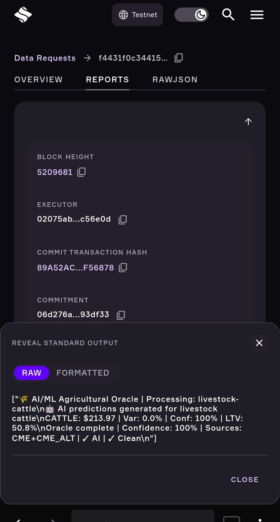280x522 pixels.
Task: Switch output to FORMATTED view
Action: [83, 373]
